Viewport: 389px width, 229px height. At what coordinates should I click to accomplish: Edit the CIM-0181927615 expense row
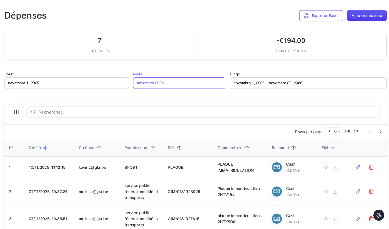point(358,219)
